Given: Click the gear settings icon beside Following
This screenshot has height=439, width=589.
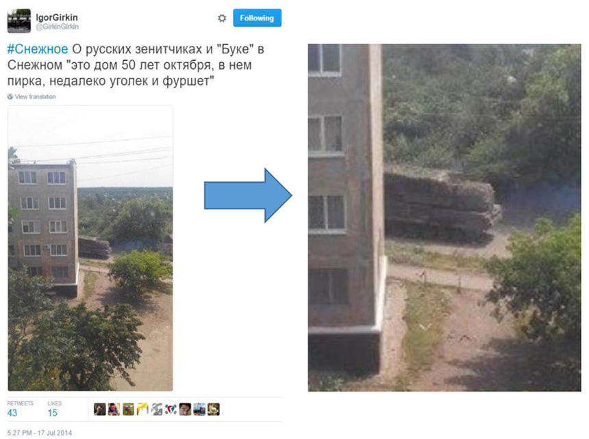Looking at the screenshot, I should tap(222, 18).
